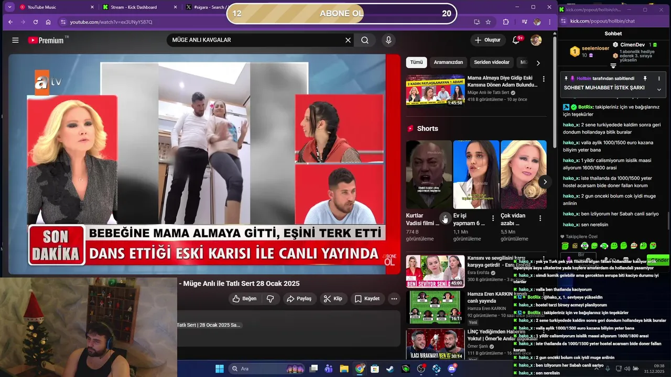The width and height of the screenshot is (671, 377).
Task: Open Chrome extensions puzzle icon
Action: click(x=506, y=22)
